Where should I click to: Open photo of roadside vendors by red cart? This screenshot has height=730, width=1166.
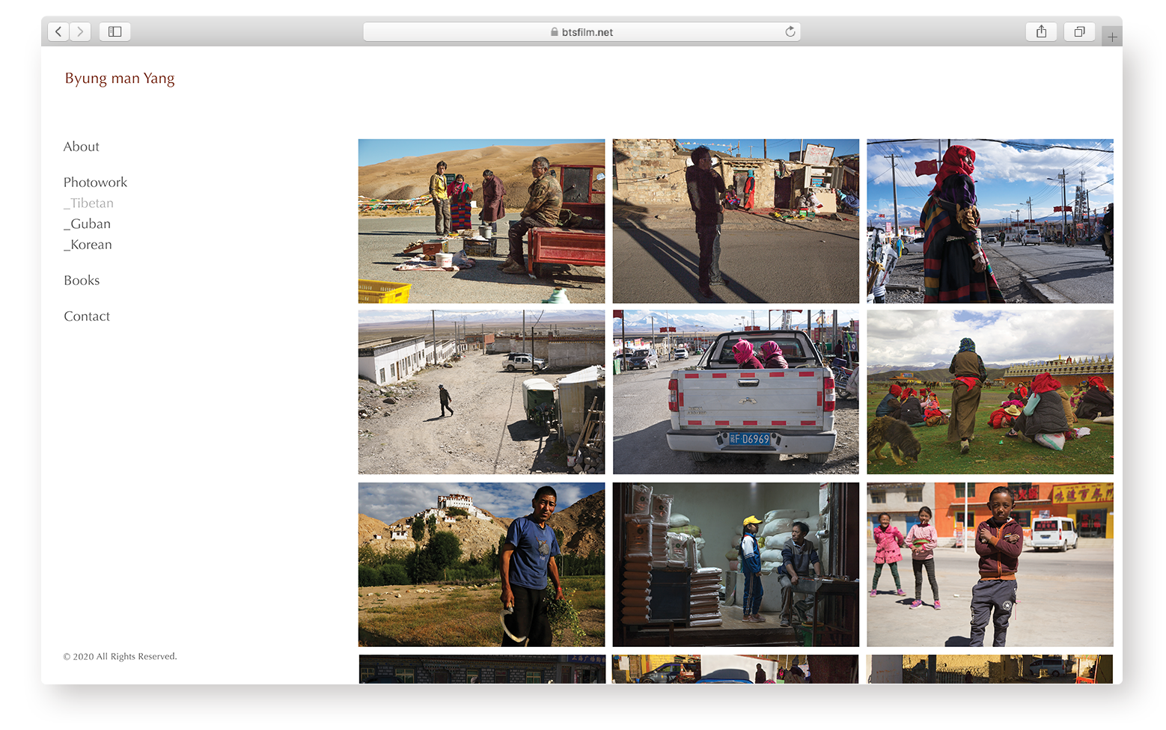tap(481, 221)
